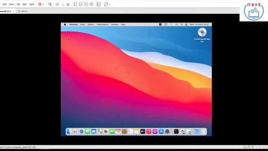
Task: Open VMware Help menu
Action: (x=32, y=4)
